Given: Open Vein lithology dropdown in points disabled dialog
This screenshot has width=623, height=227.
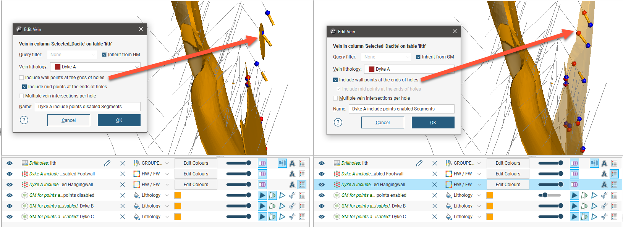Looking at the screenshot, I should [x=136, y=67].
